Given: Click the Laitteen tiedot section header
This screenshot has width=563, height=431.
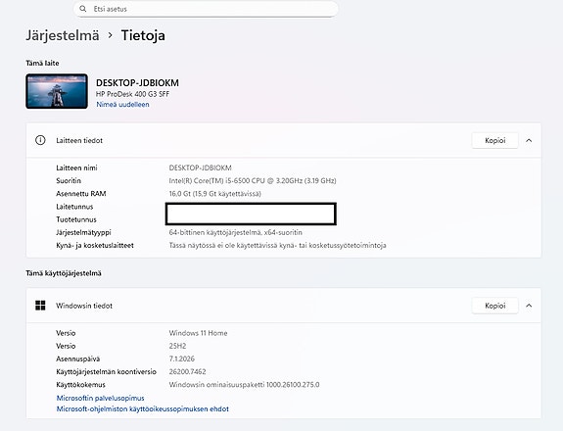Looking at the screenshot, I should [284, 140].
